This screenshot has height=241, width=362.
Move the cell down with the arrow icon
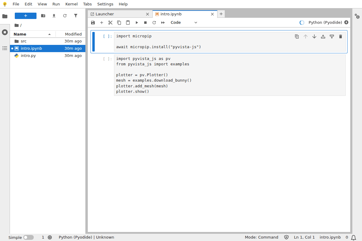coord(314,36)
